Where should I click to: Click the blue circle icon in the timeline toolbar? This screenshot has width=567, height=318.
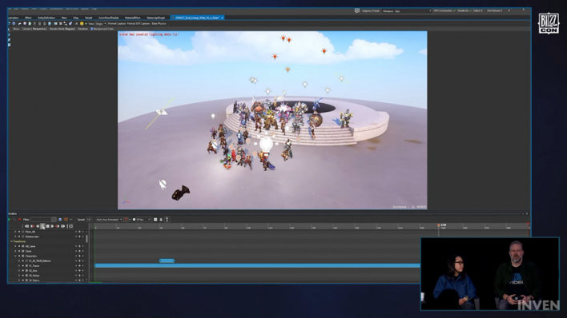coord(60,220)
